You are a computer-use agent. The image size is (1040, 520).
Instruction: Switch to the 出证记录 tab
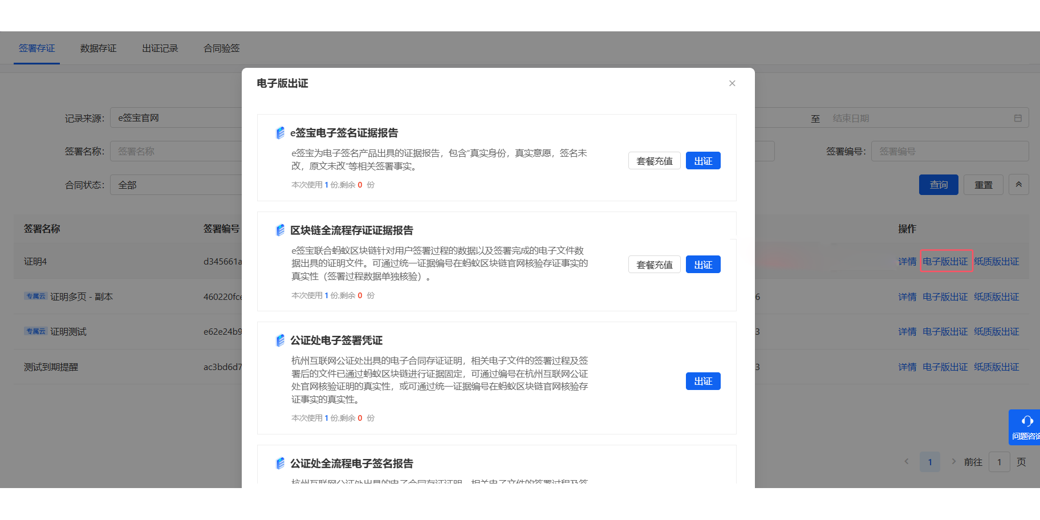(x=160, y=48)
